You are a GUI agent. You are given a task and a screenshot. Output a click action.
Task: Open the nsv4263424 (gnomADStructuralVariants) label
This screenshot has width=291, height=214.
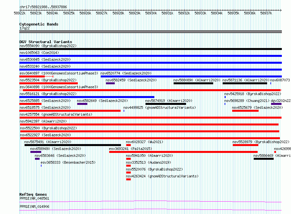[x=162, y=176]
